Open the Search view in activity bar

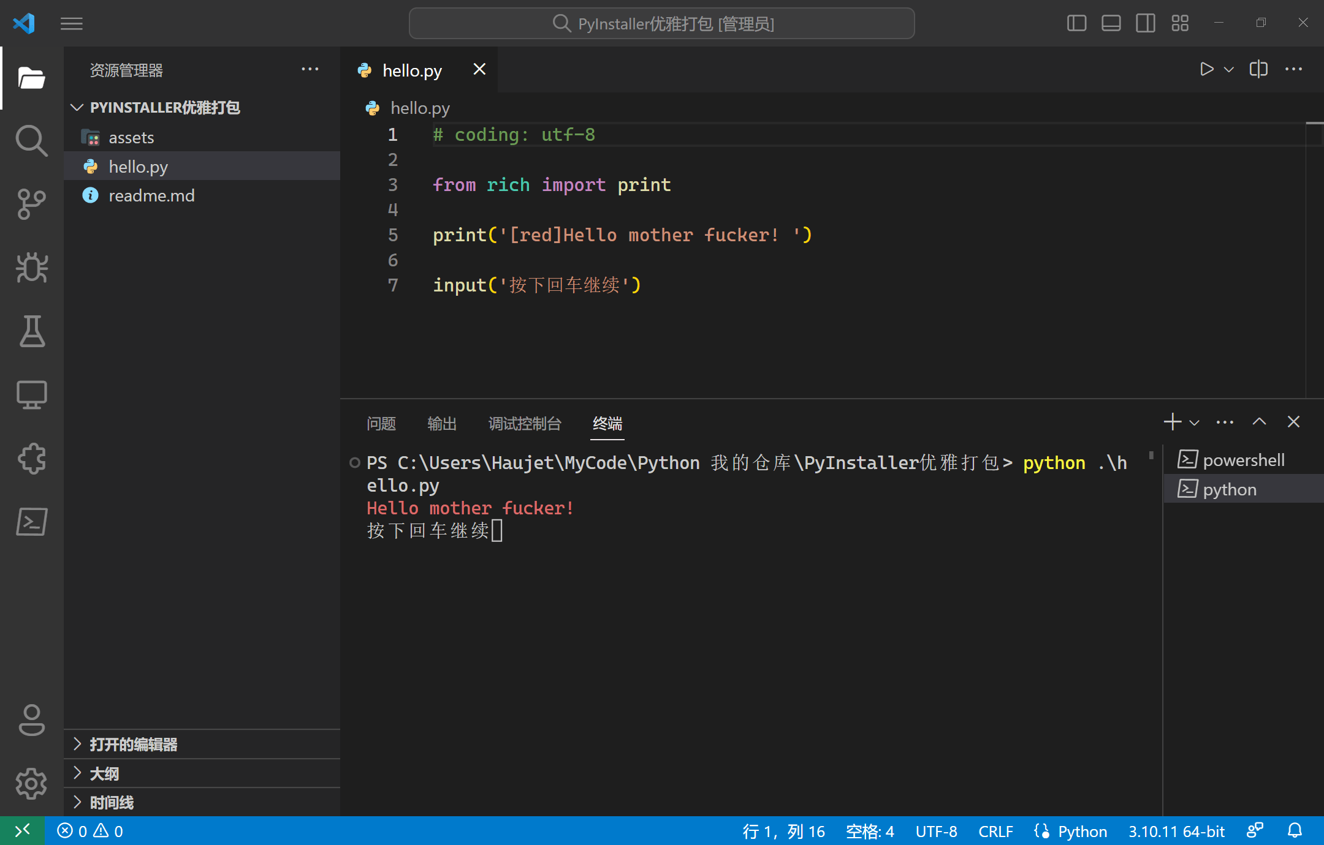(x=31, y=141)
